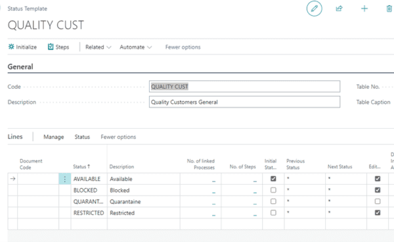Click the Quarantaine description cell
The image size is (394, 242).
(143, 201)
